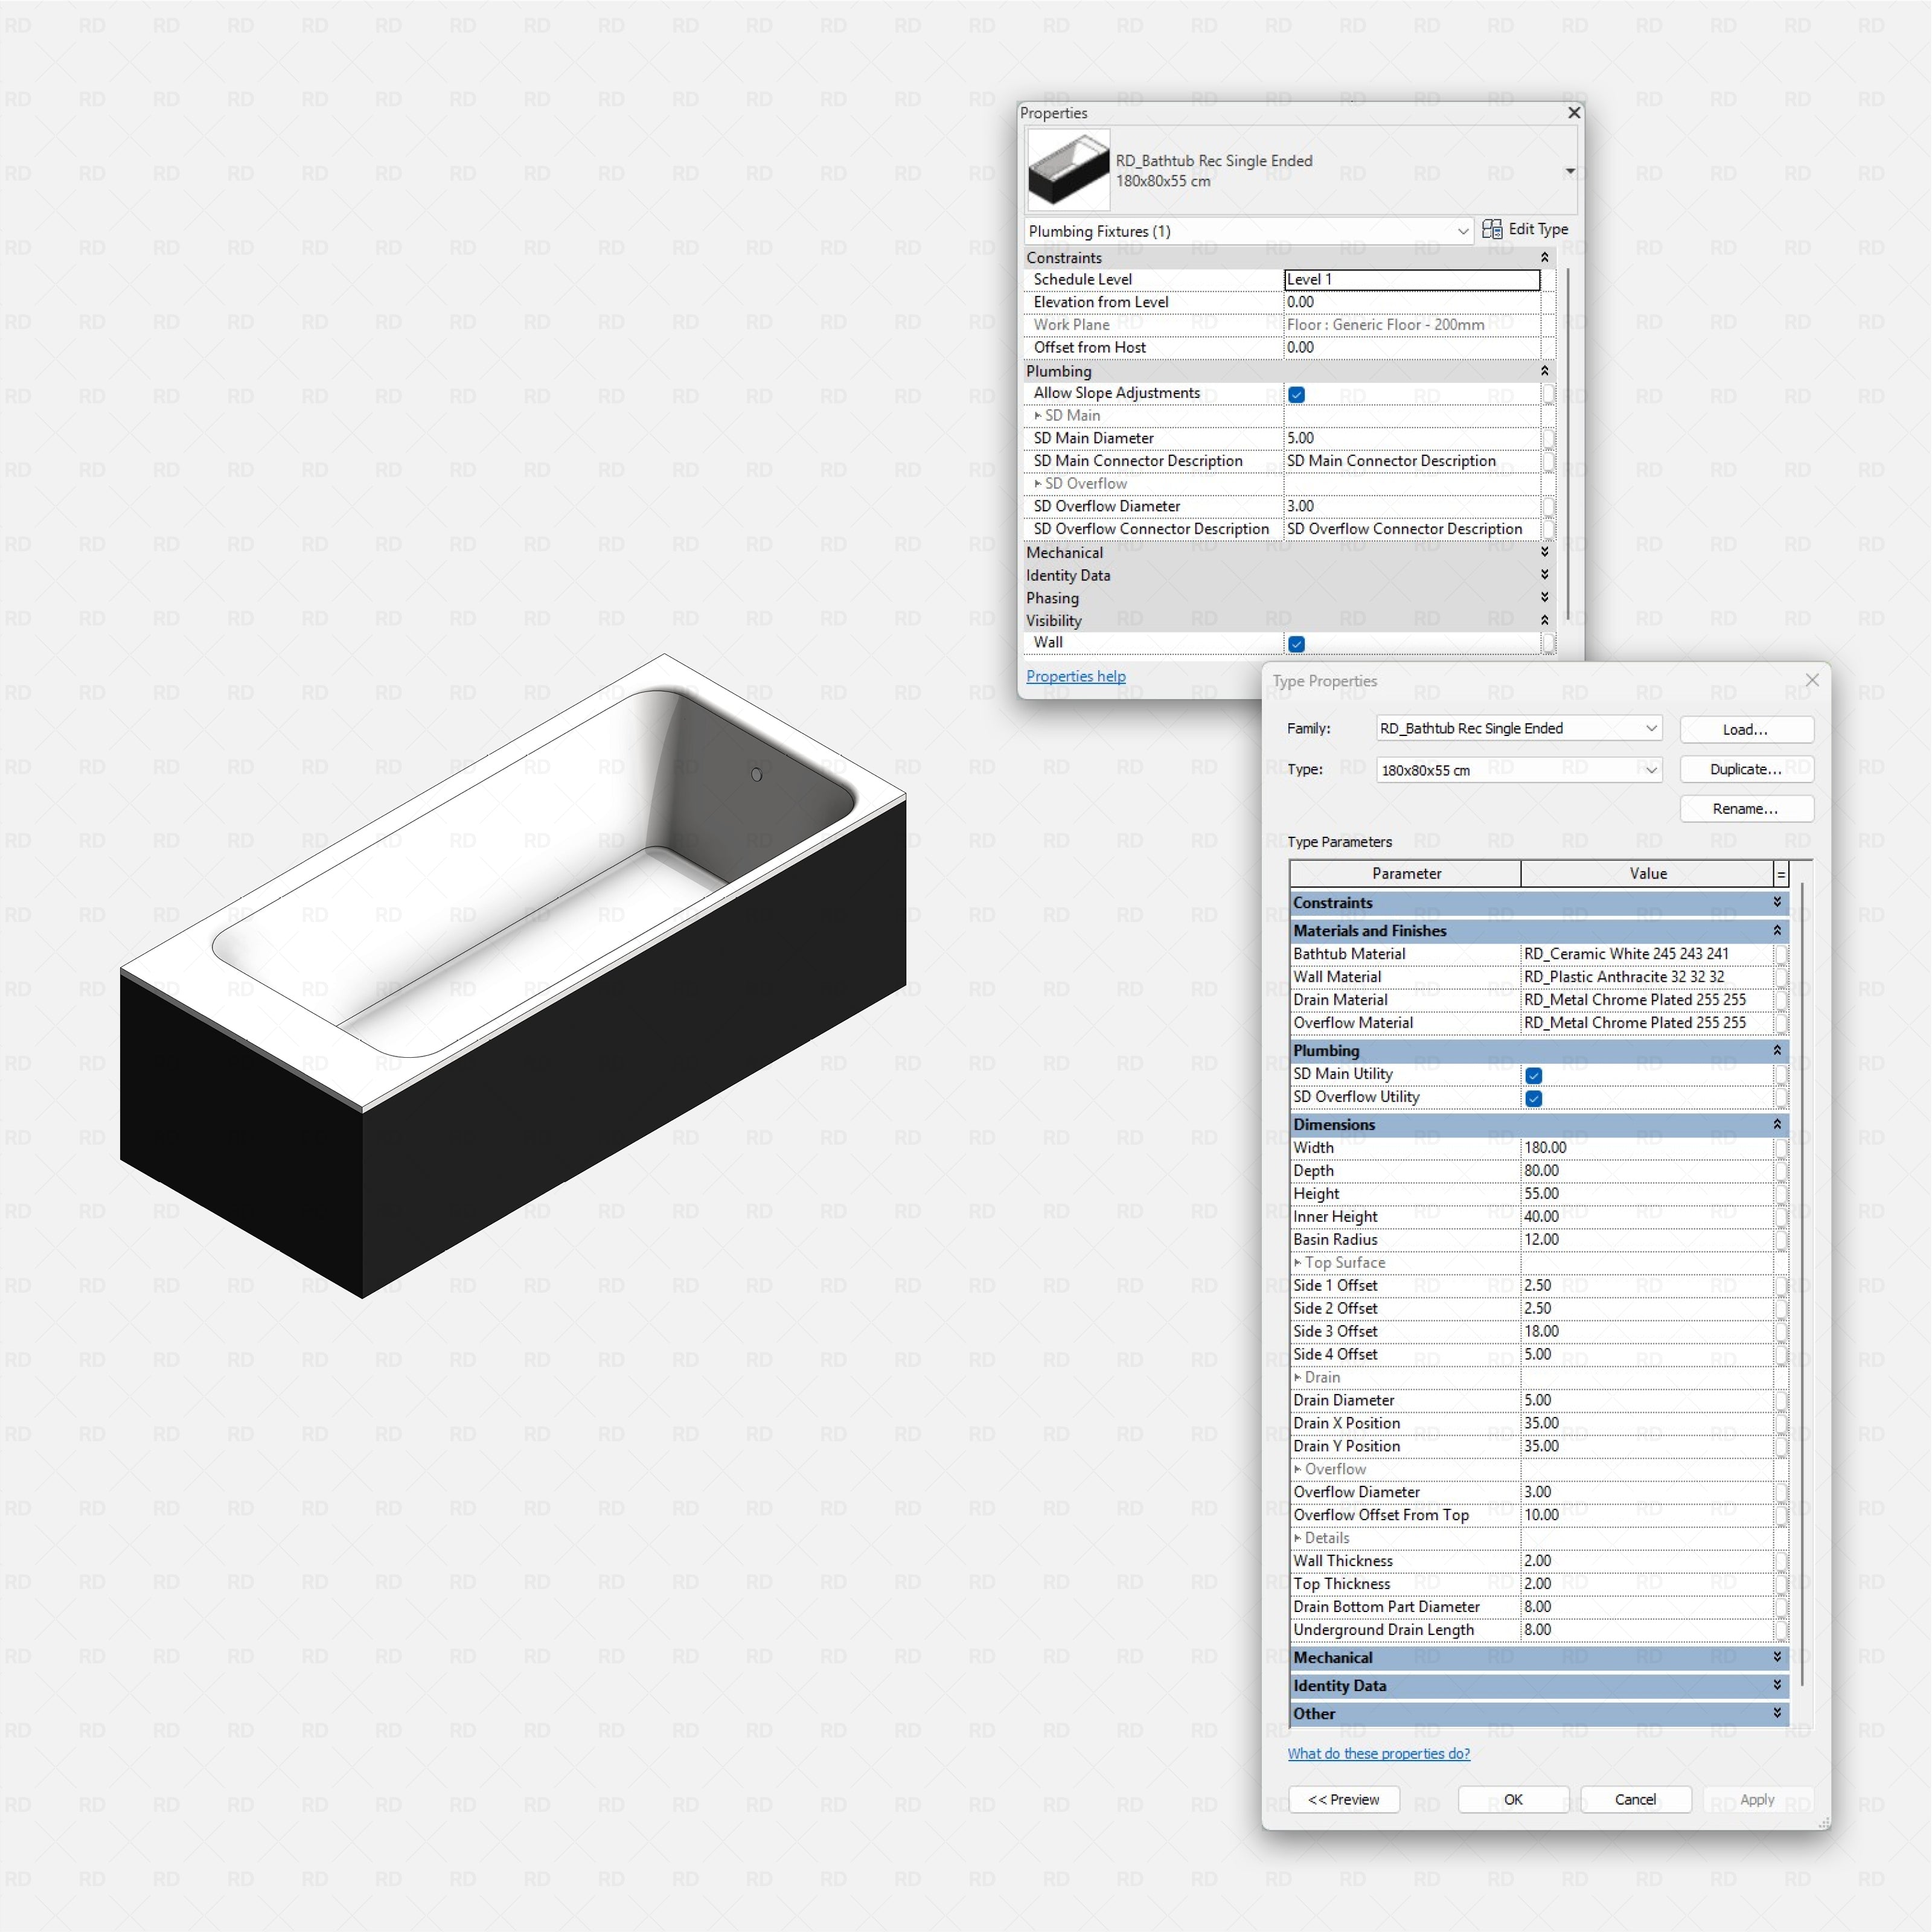Click the Drain Material value cell
Image resolution: width=1932 pixels, height=1932 pixels.
click(x=1646, y=1000)
